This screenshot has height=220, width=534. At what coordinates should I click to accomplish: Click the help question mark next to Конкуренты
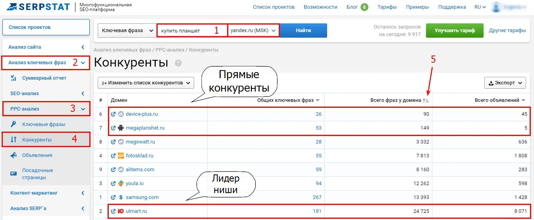(178, 63)
